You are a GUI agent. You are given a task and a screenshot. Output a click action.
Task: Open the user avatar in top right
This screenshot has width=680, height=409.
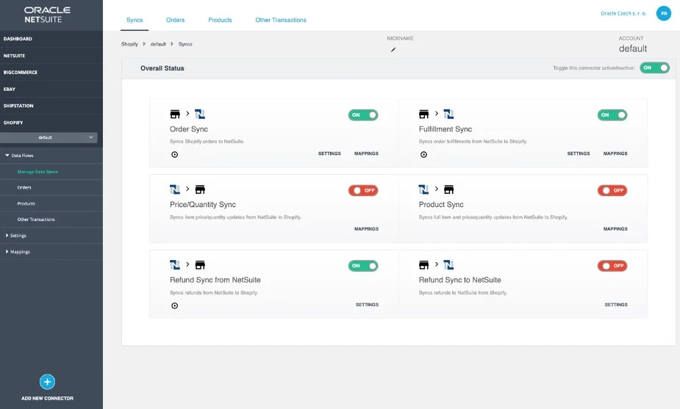(x=664, y=13)
